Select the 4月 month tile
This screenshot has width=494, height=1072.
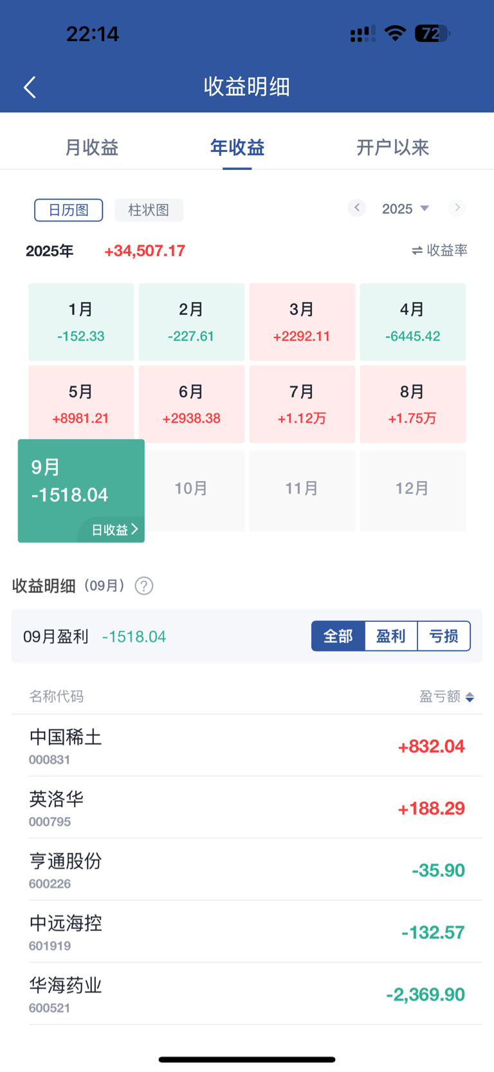pyautogui.click(x=412, y=322)
